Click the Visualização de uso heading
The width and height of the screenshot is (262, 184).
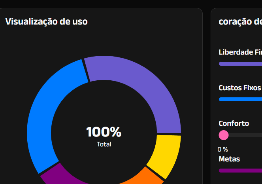click(x=47, y=21)
